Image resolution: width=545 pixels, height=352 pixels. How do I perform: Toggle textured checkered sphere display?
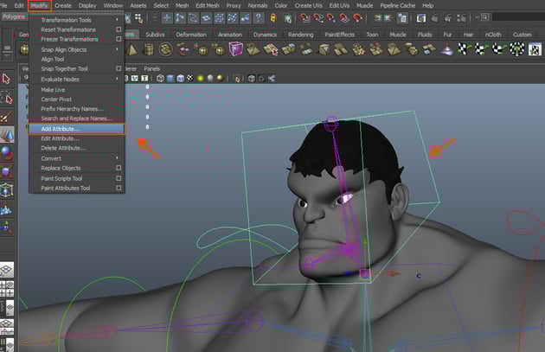[190, 79]
